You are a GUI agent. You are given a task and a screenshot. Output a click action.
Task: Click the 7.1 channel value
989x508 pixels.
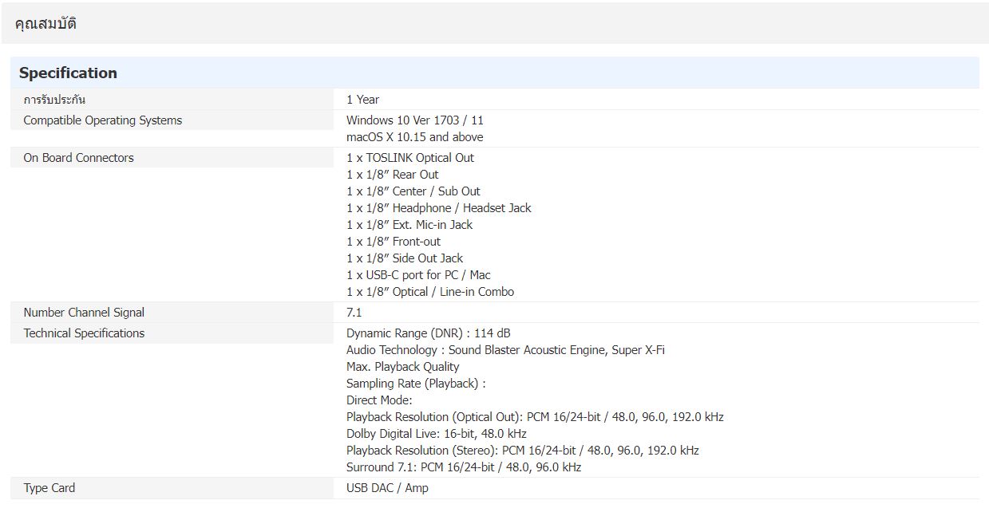pos(354,313)
